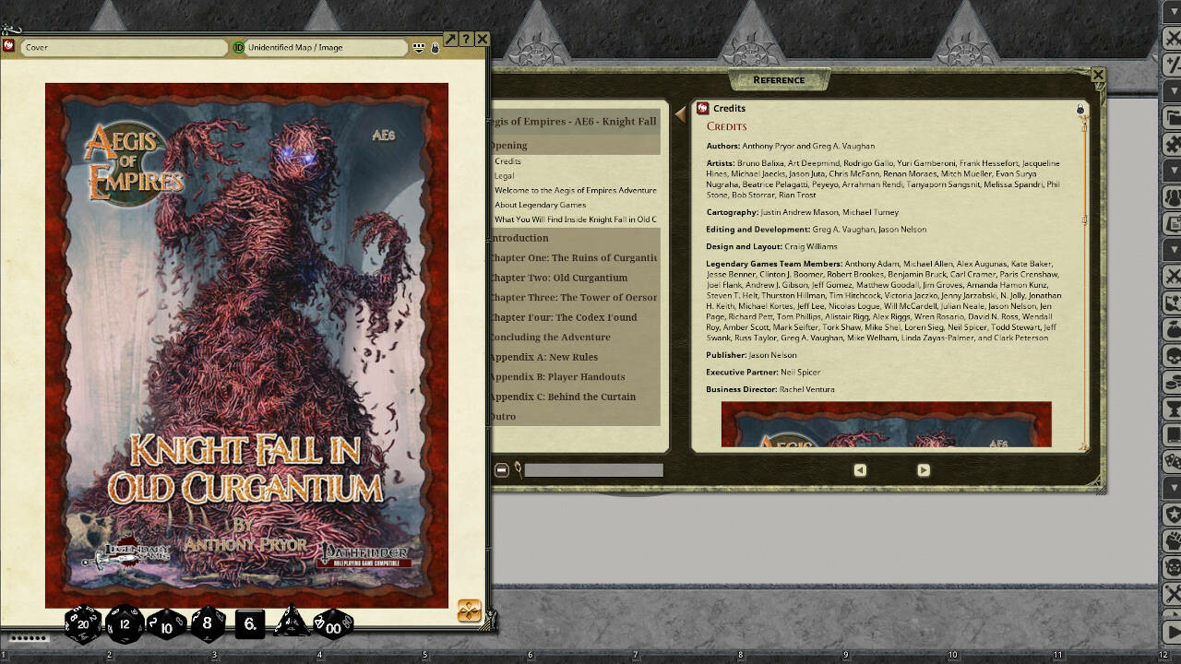Choose the d4 pyramid die

pyautogui.click(x=292, y=624)
